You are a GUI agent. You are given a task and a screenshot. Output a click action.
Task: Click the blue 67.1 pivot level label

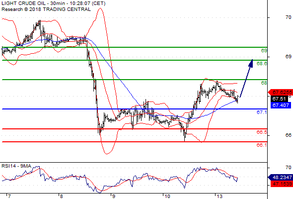click(x=262, y=112)
